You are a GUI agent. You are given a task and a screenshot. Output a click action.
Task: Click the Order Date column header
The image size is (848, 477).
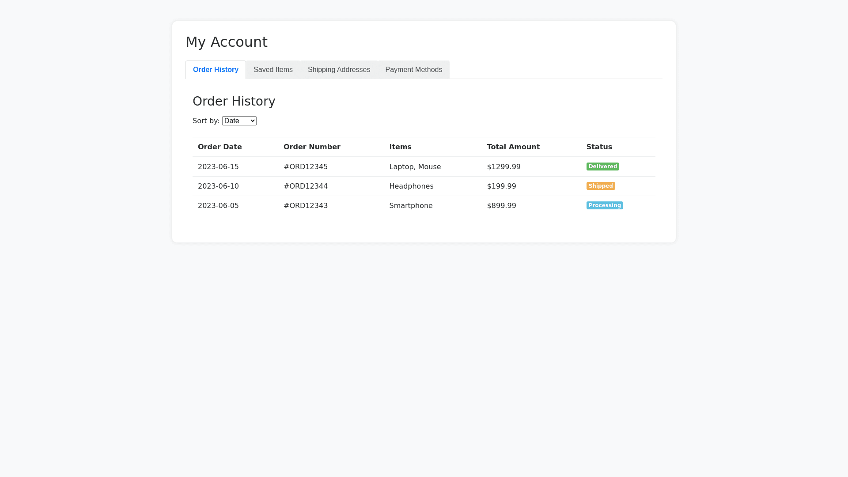coord(220,147)
